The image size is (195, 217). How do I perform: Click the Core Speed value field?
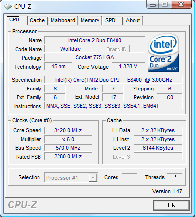pos(68,130)
